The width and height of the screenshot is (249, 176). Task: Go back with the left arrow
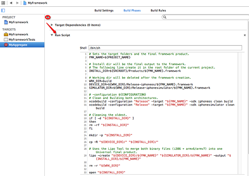point(11,3)
